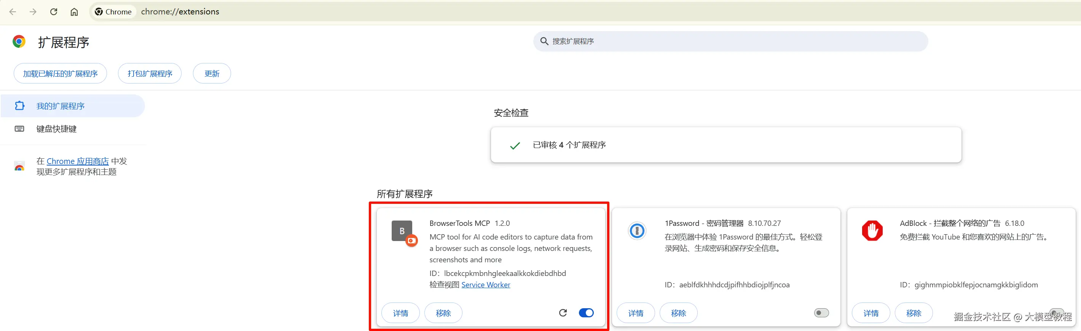Click the 已审核 4 个扩展程序 text
This screenshot has height=331, width=1081.
pyautogui.click(x=569, y=145)
